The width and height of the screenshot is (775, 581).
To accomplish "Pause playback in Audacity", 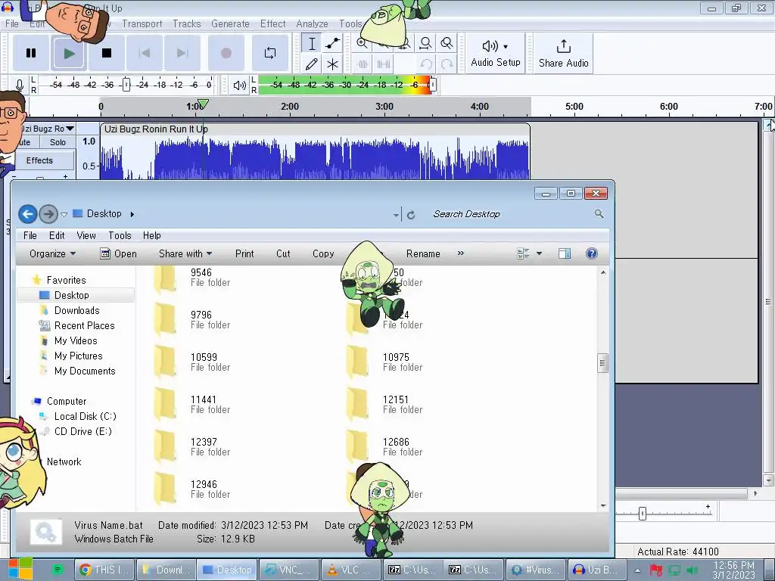I will [30, 53].
